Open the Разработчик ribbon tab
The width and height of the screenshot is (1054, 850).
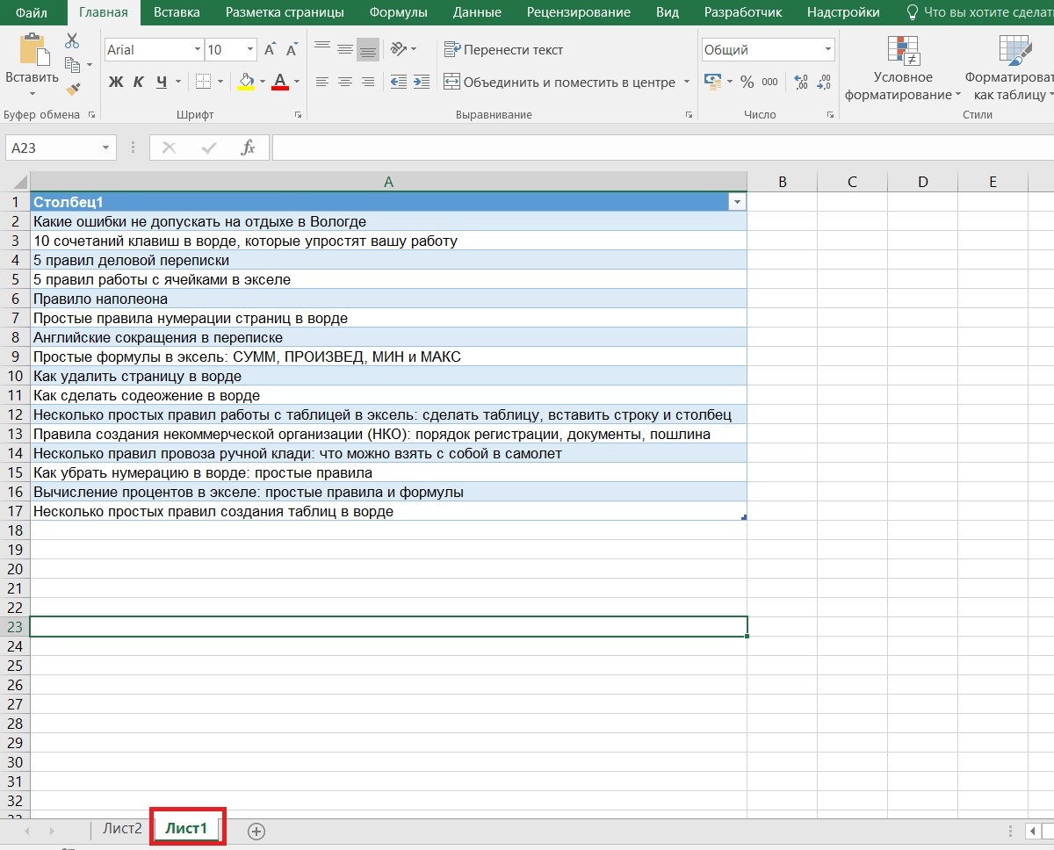(743, 12)
